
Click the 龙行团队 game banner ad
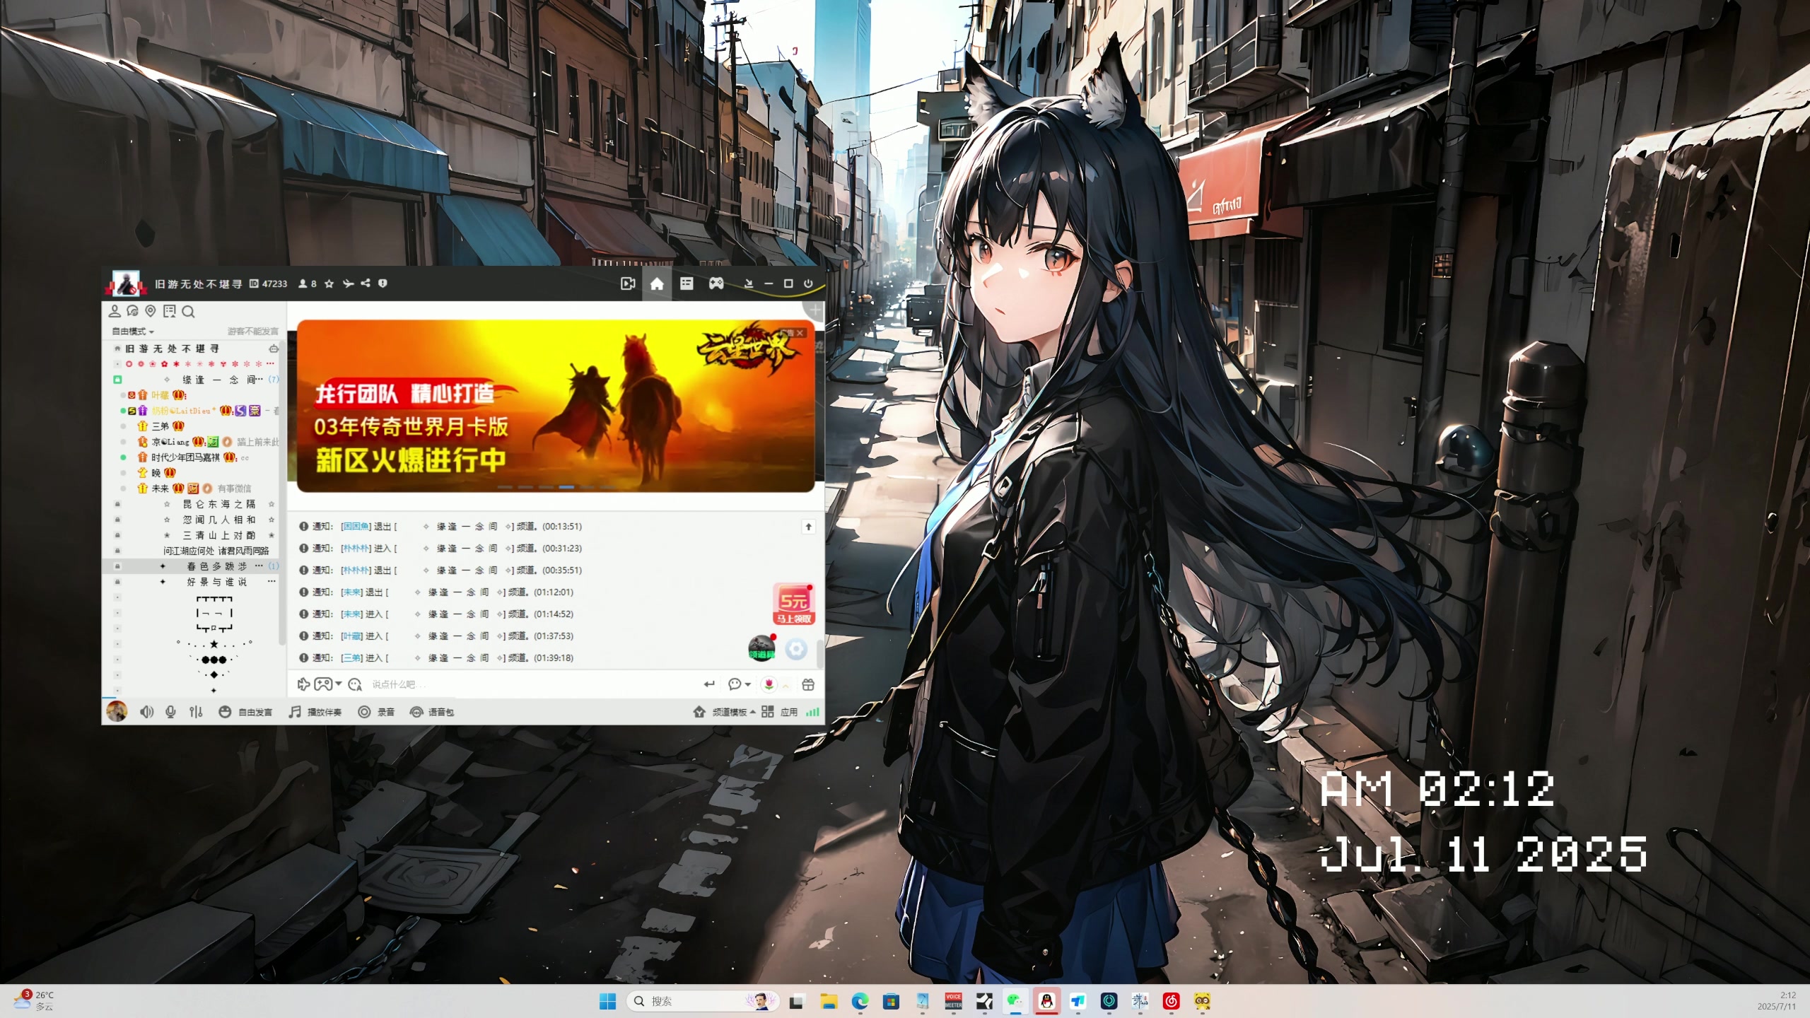[555, 406]
